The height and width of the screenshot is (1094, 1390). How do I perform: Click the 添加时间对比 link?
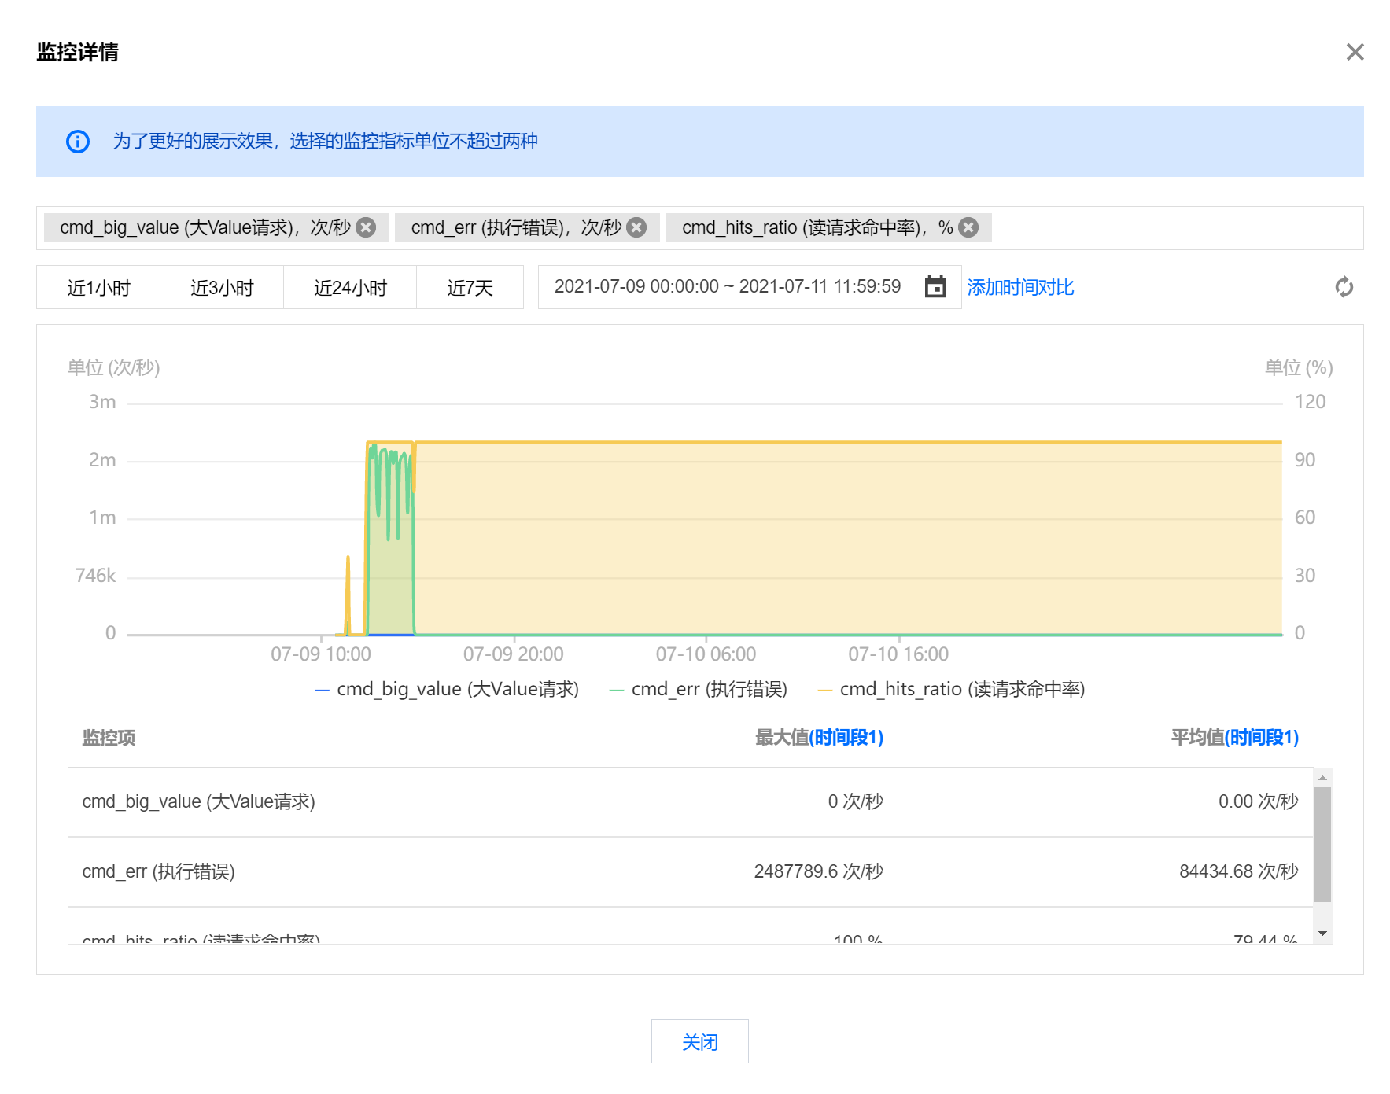(1020, 288)
